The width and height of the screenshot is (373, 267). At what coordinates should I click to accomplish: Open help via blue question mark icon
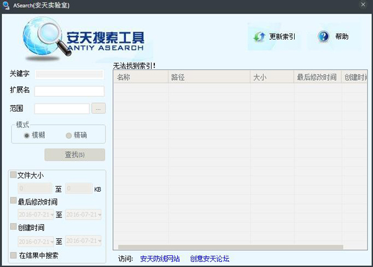[323, 37]
